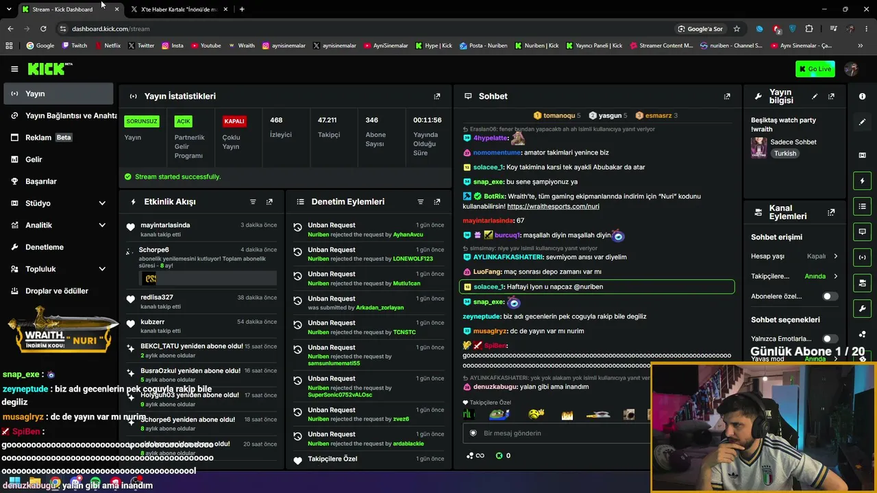The image size is (877, 493).
Task: Insert the Pepe emote from the emote row
Action: tap(499, 414)
